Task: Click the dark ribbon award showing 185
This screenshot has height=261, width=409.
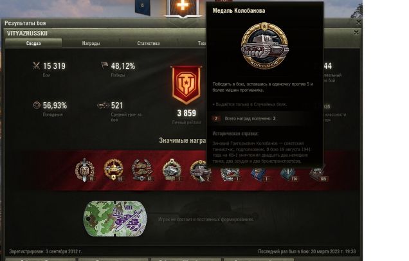Action: tap(318, 173)
